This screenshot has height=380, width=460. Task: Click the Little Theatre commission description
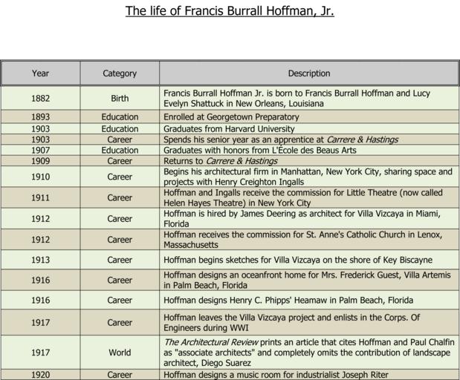(x=303, y=197)
